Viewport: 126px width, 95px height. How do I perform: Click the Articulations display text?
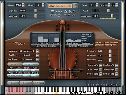coord(86,43)
